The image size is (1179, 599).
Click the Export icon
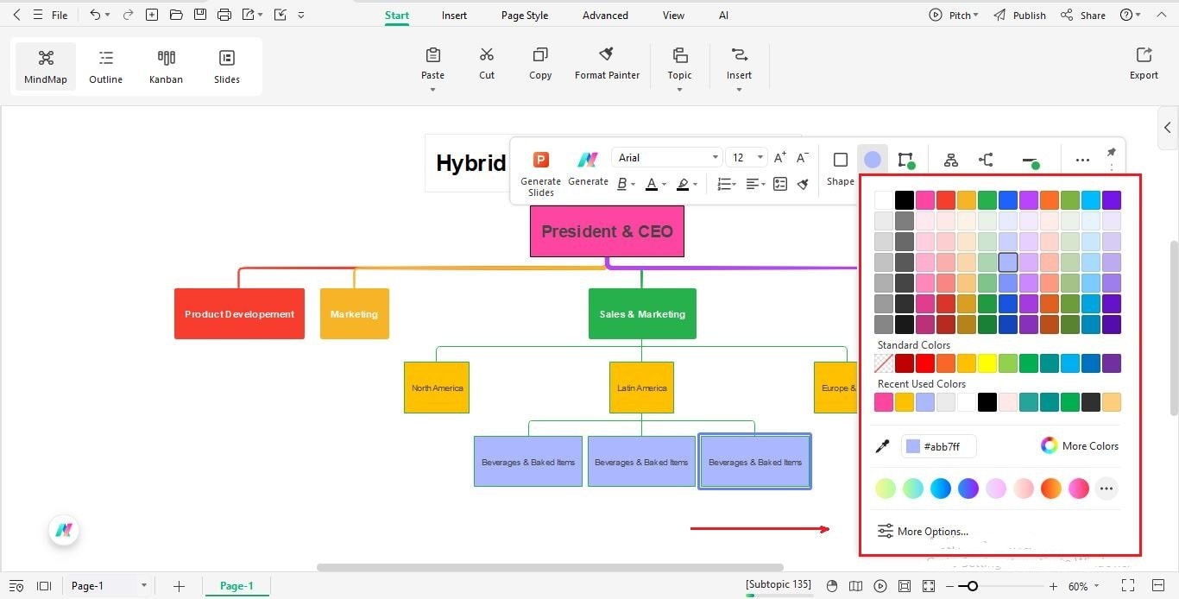(x=1144, y=54)
